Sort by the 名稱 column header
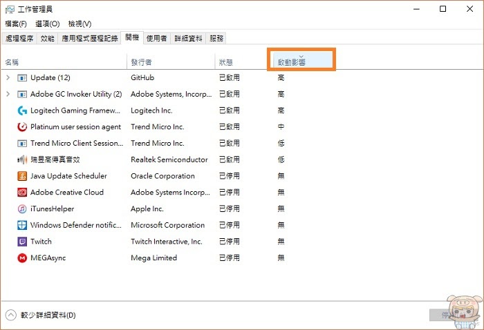This screenshot has height=330, width=484. [x=64, y=62]
